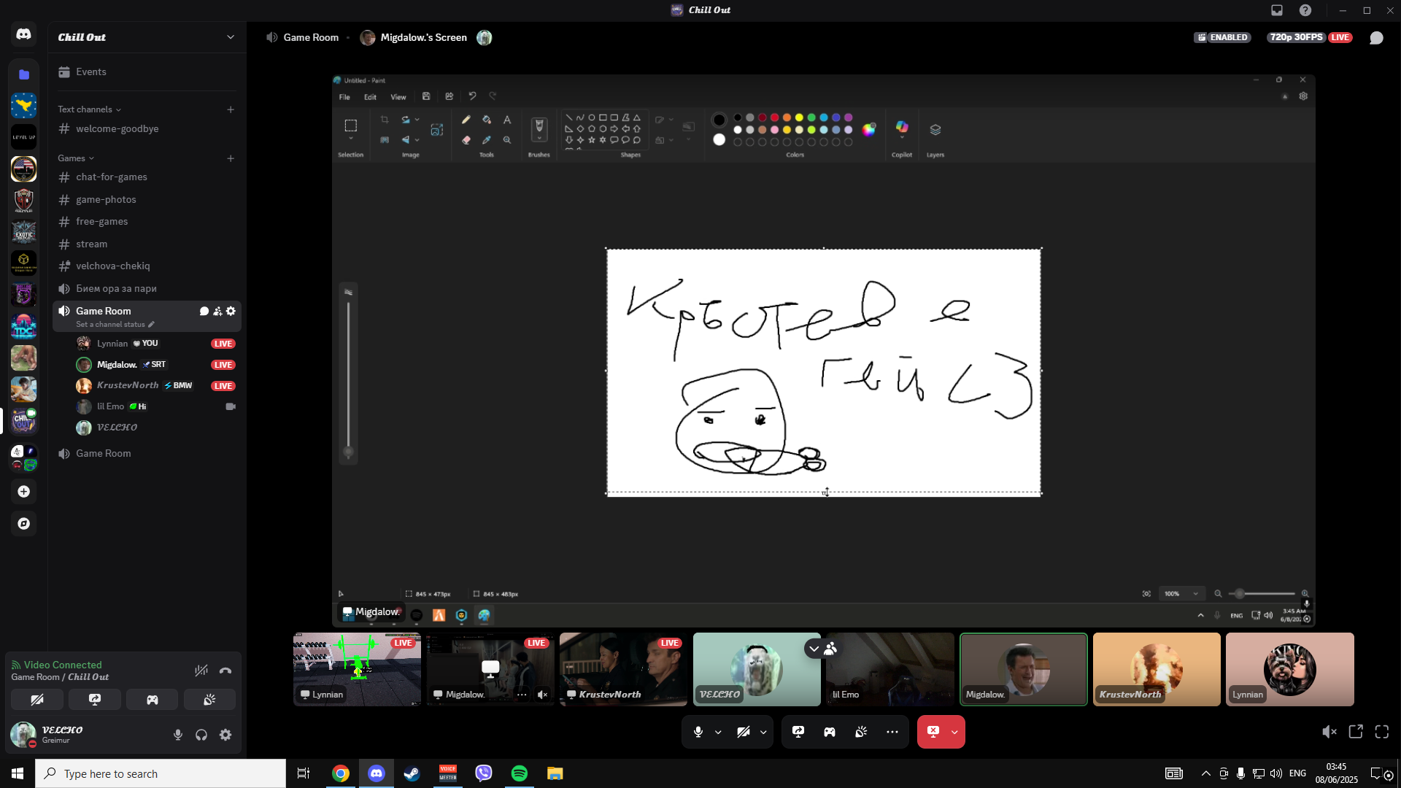The height and width of the screenshot is (788, 1401).
Task: Click create invite icon on Game Room row
Action: [x=217, y=312]
